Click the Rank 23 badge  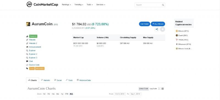(x=33, y=36)
